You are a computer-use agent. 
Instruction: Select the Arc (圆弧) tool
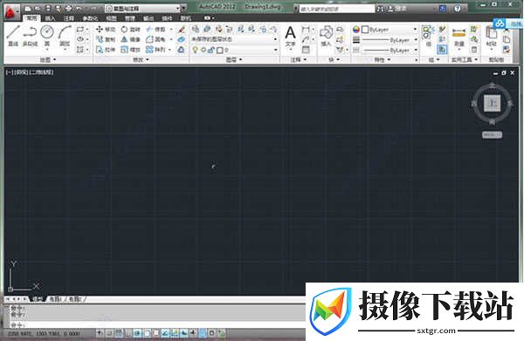point(65,36)
